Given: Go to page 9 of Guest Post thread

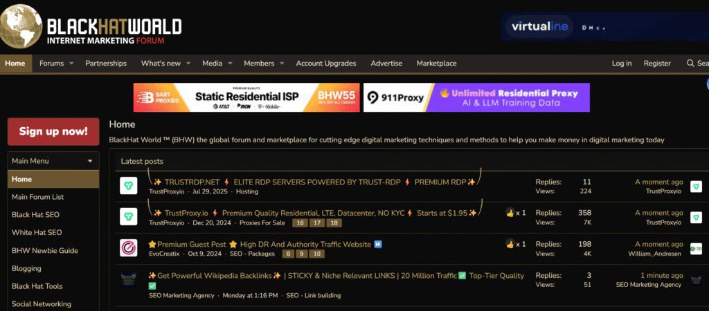Looking at the screenshot, I should tap(302, 254).
